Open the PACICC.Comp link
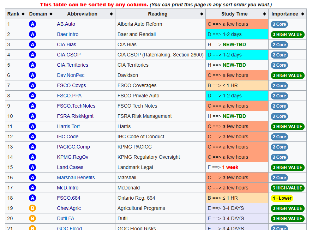 [73, 147]
